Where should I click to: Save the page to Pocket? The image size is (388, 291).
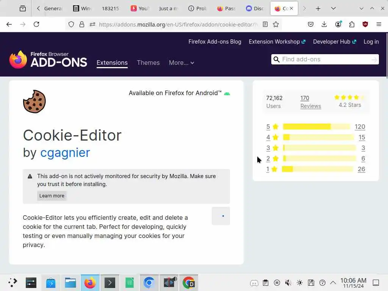311,24
